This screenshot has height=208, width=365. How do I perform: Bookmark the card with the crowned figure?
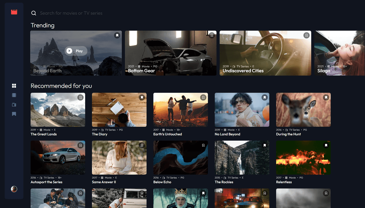click(203, 193)
